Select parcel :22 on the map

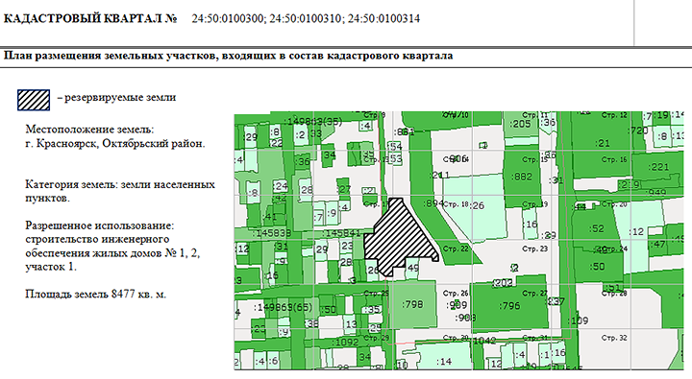coord(276,143)
